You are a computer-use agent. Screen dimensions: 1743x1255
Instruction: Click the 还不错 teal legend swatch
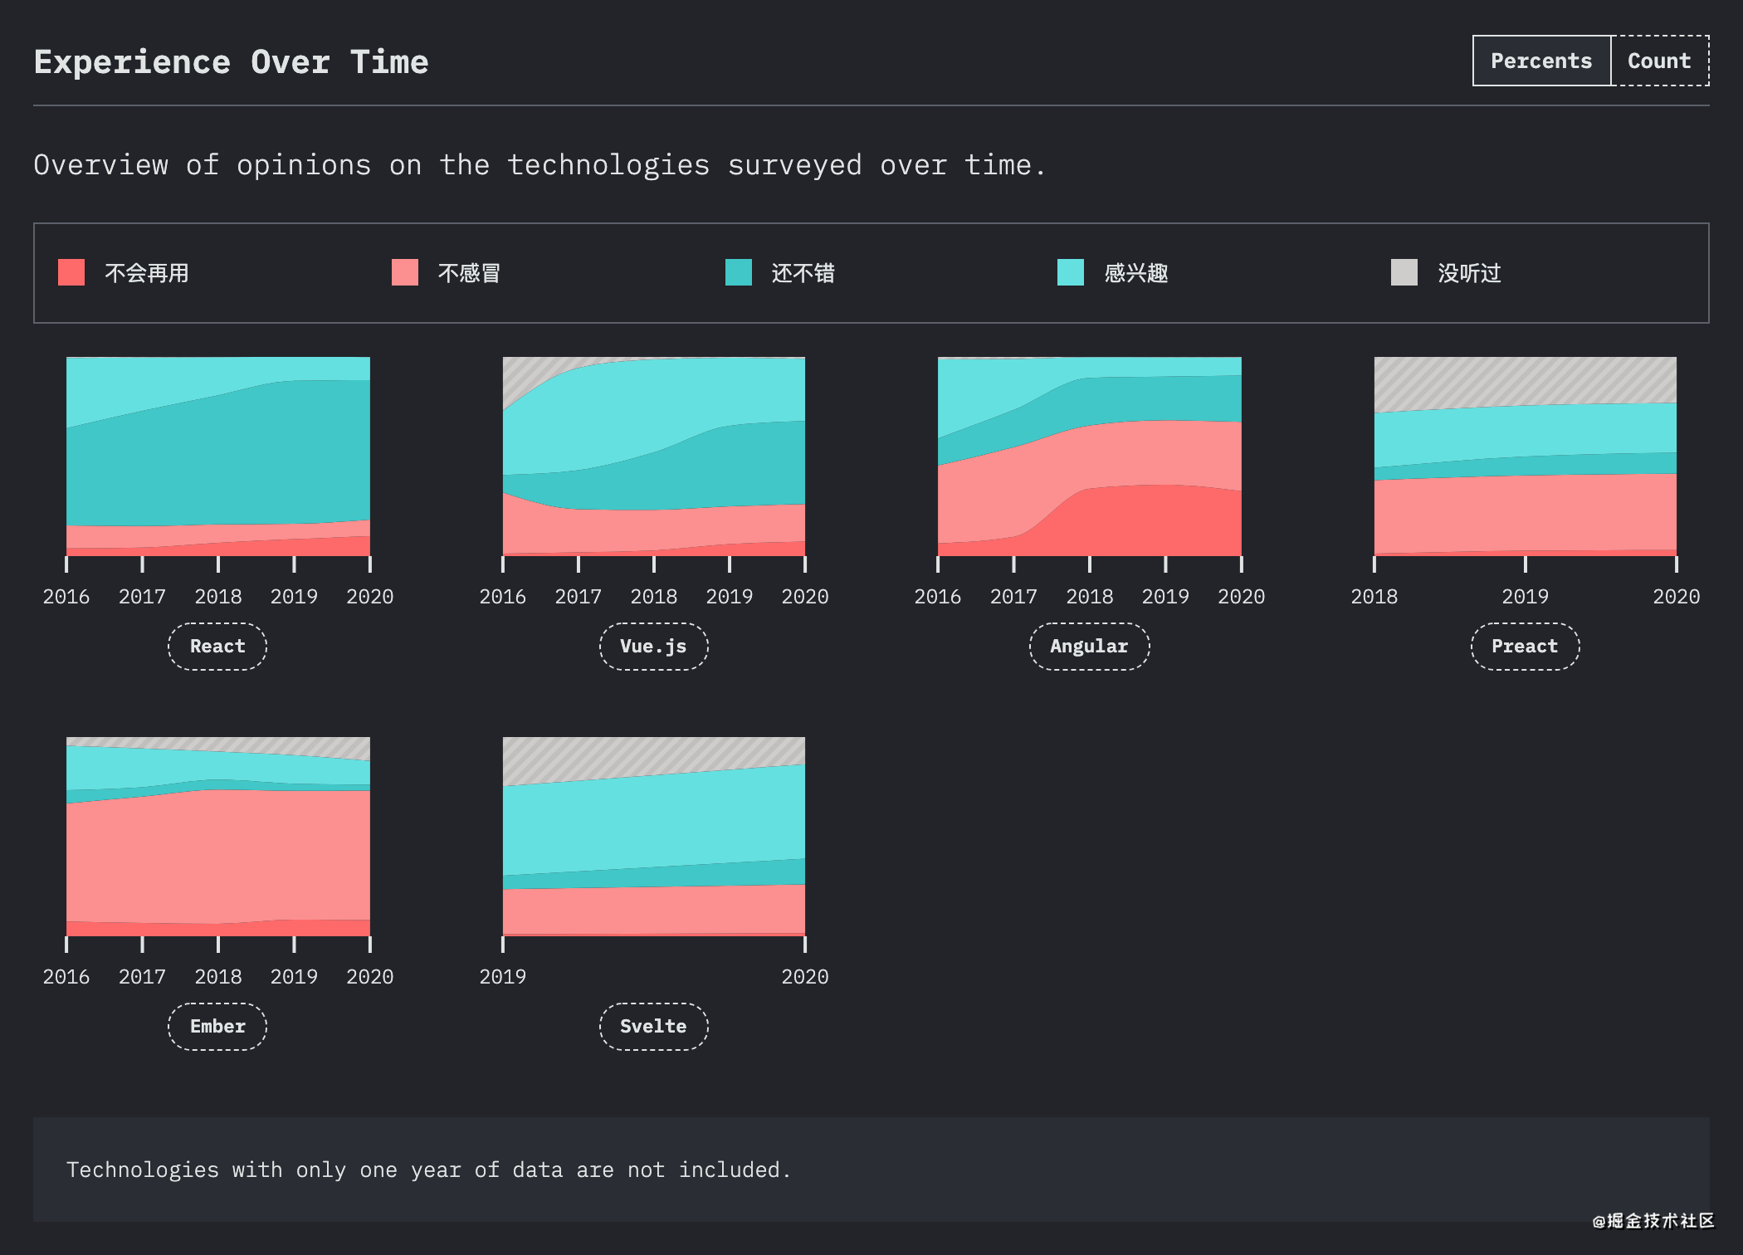739,272
